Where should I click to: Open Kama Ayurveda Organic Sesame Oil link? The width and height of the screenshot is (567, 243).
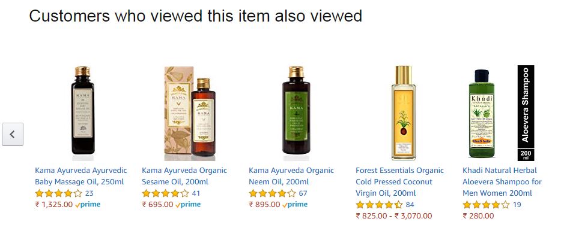[184, 176]
